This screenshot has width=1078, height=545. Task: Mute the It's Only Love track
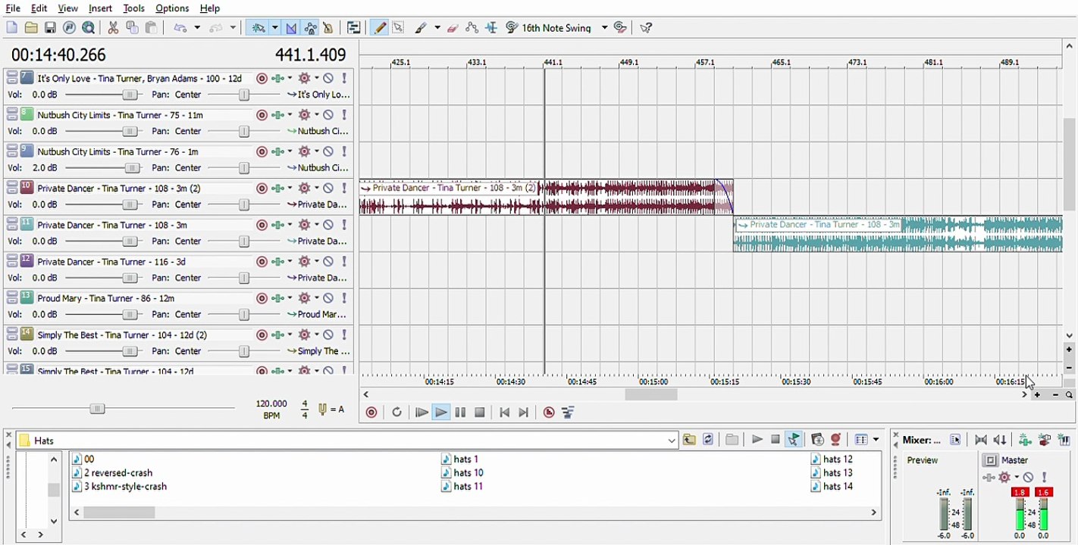point(328,78)
